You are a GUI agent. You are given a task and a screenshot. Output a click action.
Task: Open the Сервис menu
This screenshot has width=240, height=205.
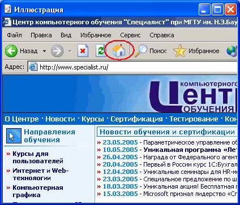pos(130,35)
